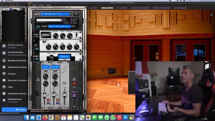Open App Store from the Dock
Viewport: 215px width, 121px height.
(125, 118)
